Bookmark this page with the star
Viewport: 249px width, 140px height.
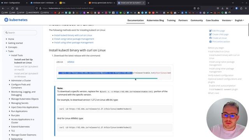(x=198, y=8)
